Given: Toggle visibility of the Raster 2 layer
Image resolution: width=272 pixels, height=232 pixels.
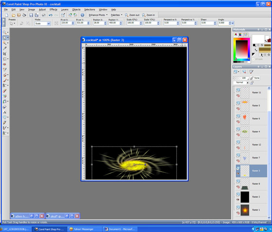Looking at the screenshot, I should pos(238,200).
